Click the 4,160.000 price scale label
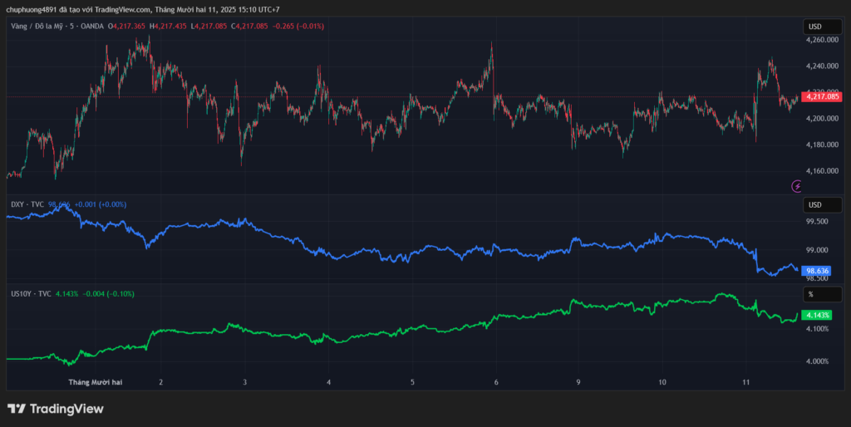Image resolution: width=851 pixels, height=427 pixels. point(822,171)
